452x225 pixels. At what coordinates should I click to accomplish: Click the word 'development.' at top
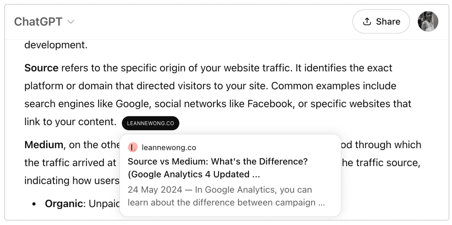[x=56, y=45]
